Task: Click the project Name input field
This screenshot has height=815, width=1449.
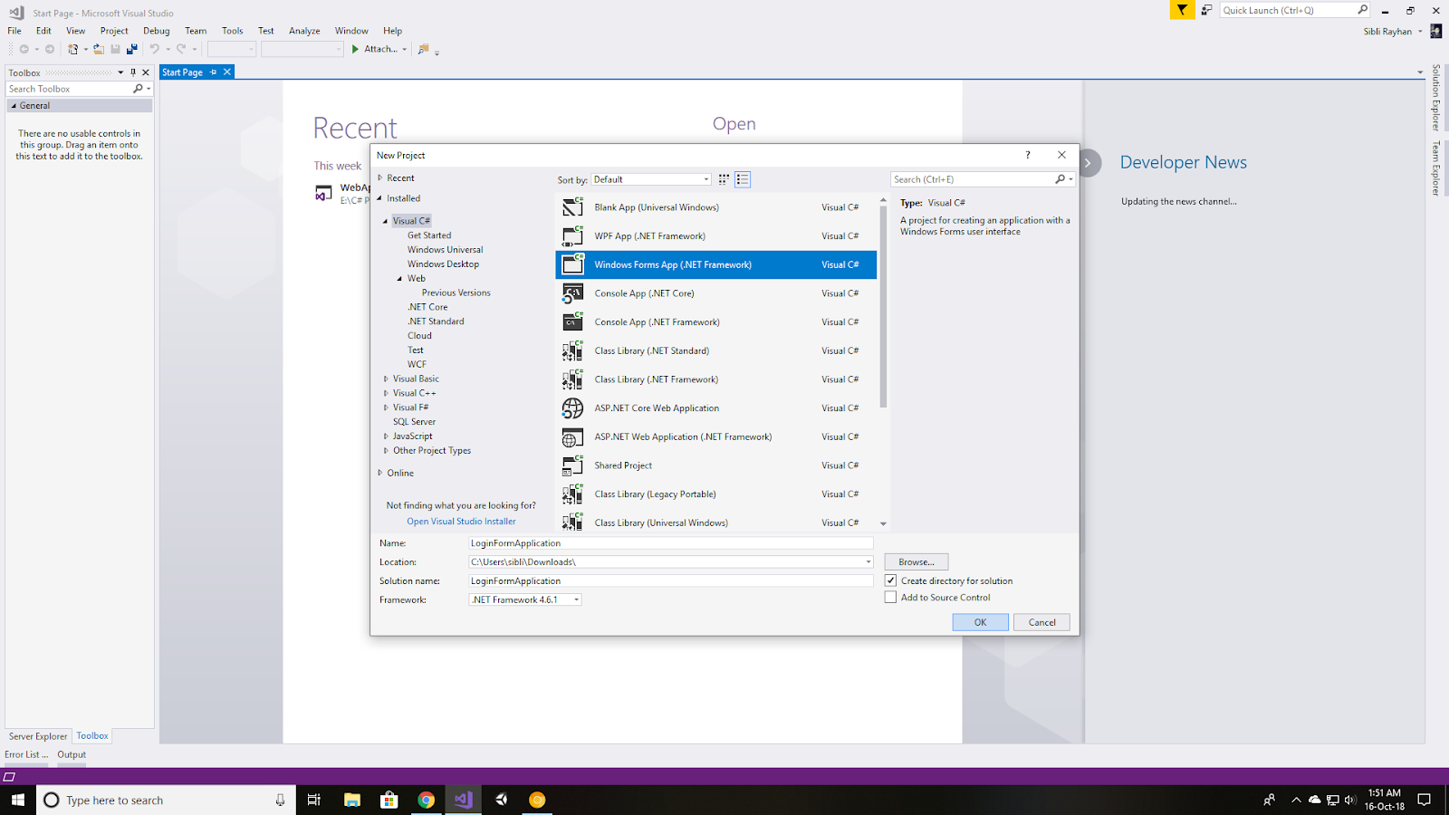Action: (671, 543)
